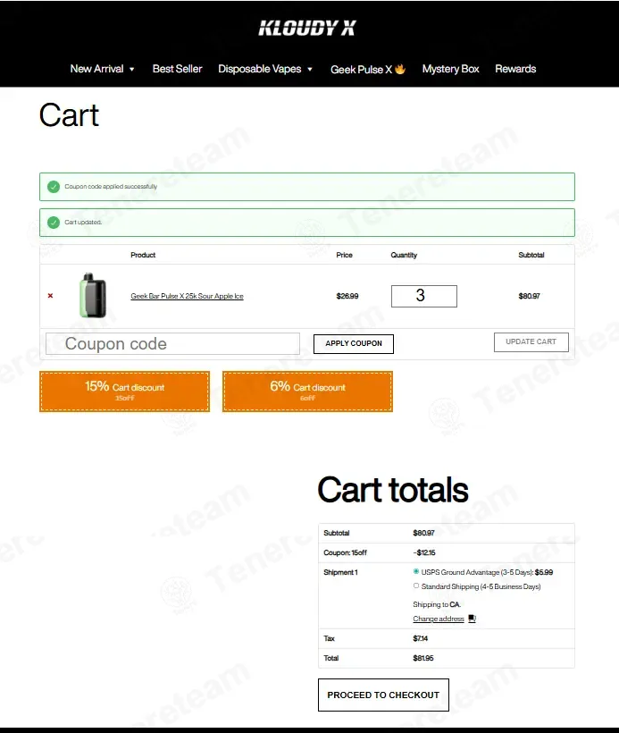Expand the New Arrival dropdown arrow
Image resolution: width=619 pixels, height=733 pixels.
point(131,69)
